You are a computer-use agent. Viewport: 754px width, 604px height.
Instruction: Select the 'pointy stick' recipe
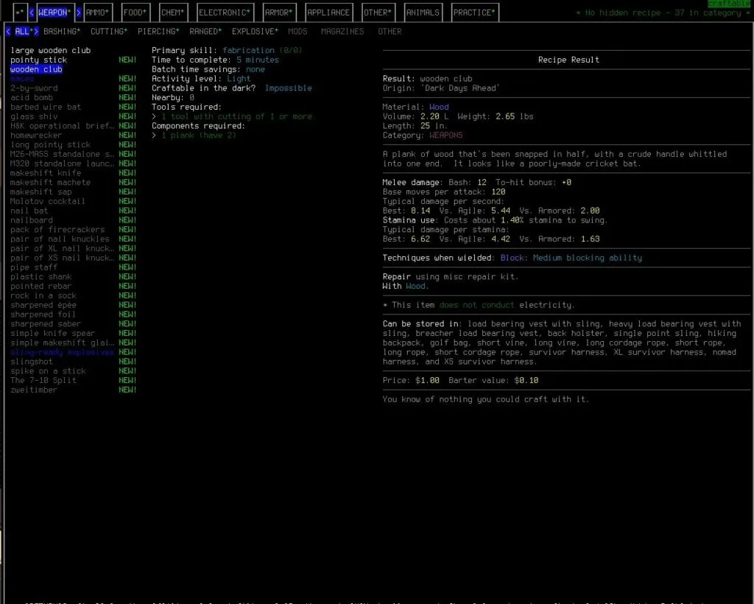click(38, 60)
